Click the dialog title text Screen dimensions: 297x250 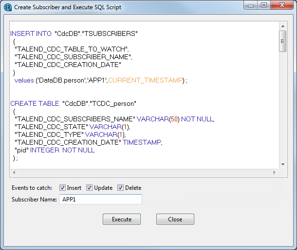coord(68,7)
